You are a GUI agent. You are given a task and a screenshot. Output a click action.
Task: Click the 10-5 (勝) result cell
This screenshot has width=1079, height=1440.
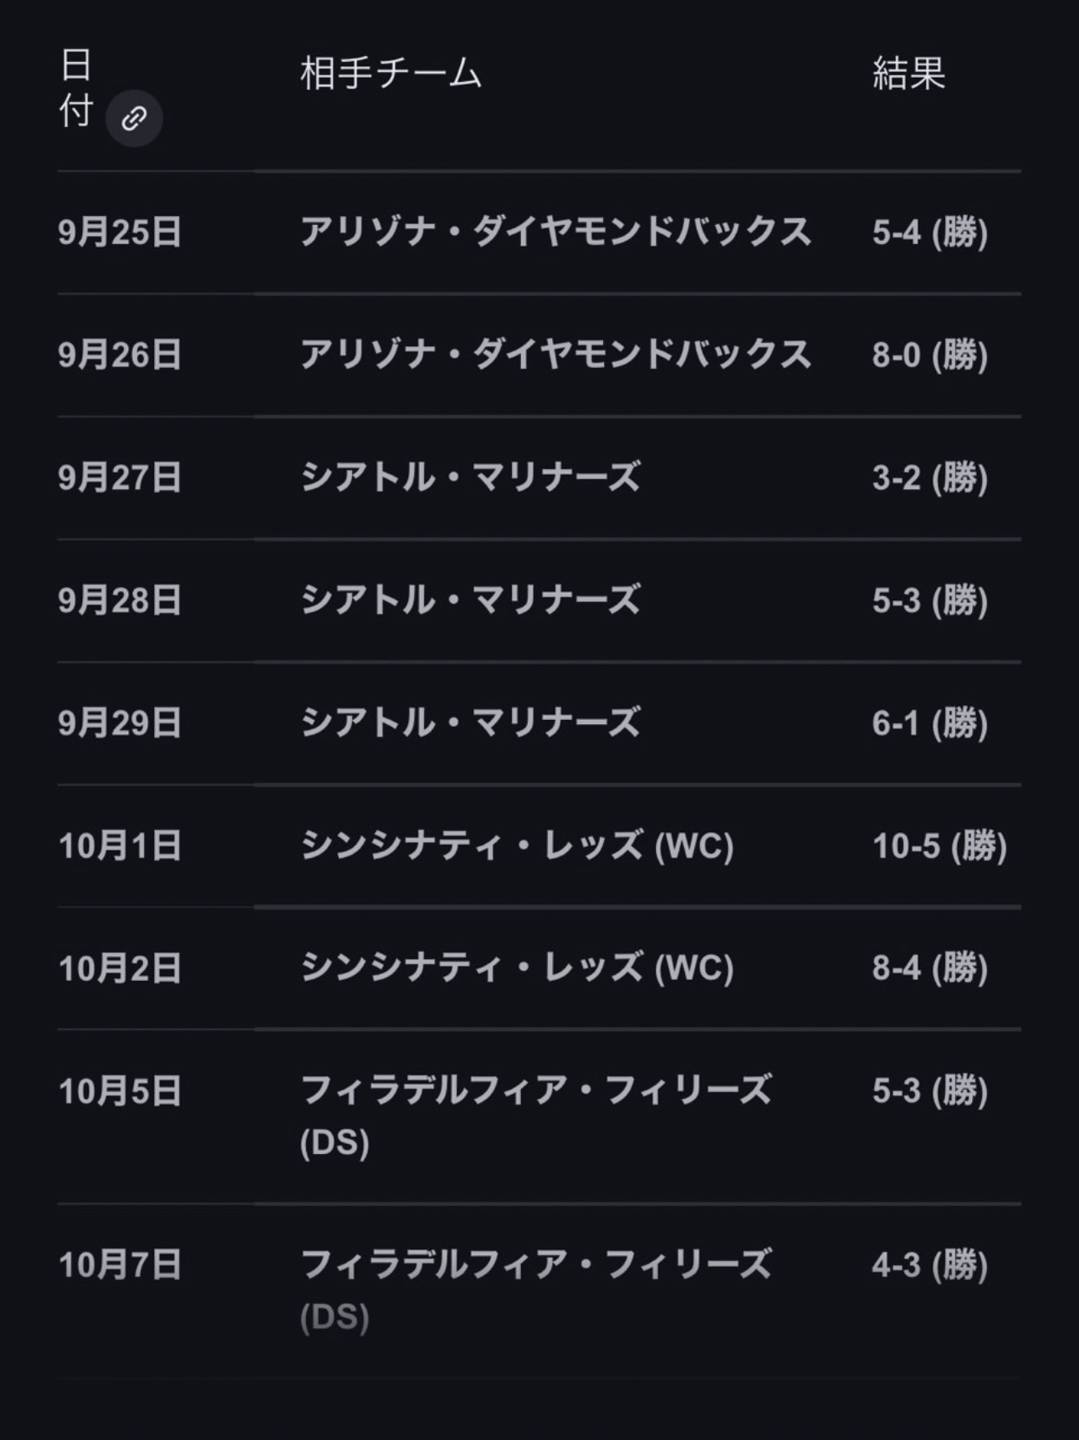coord(939,846)
